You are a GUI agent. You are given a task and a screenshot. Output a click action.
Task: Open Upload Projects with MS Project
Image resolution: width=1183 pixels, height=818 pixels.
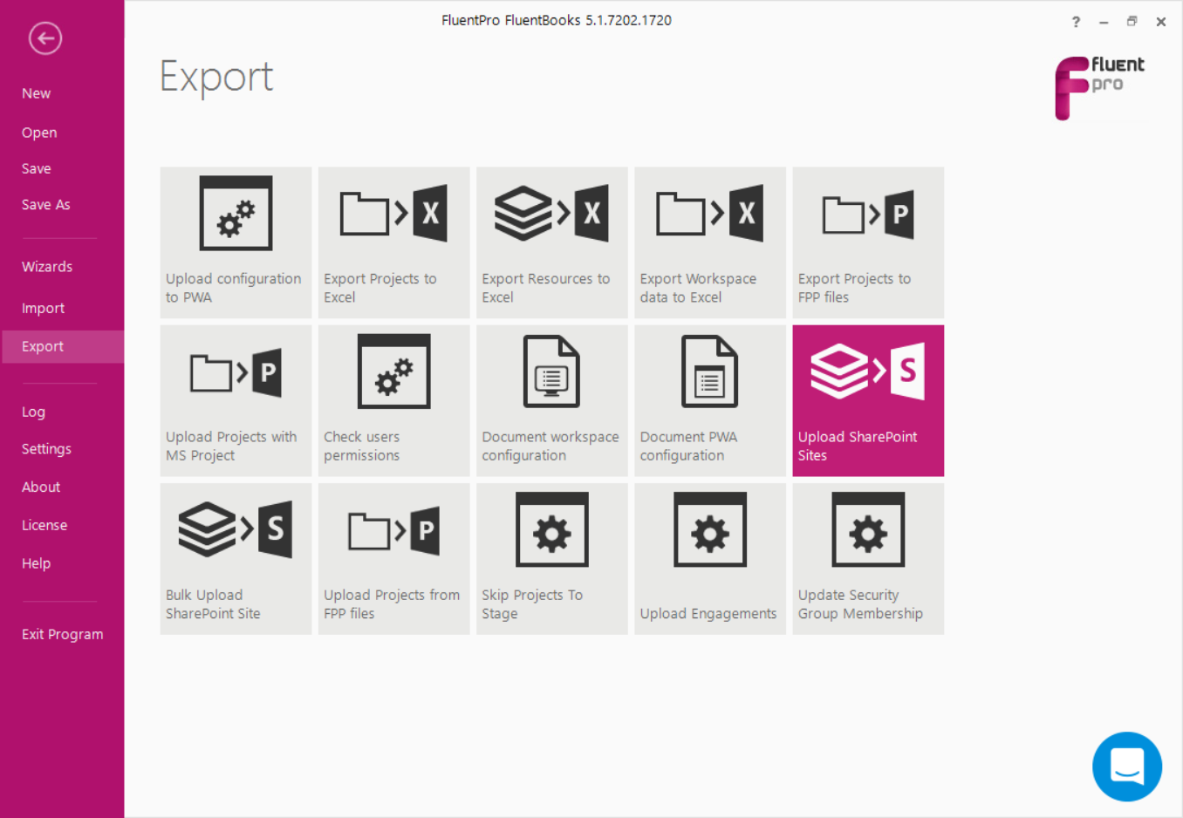tap(236, 400)
